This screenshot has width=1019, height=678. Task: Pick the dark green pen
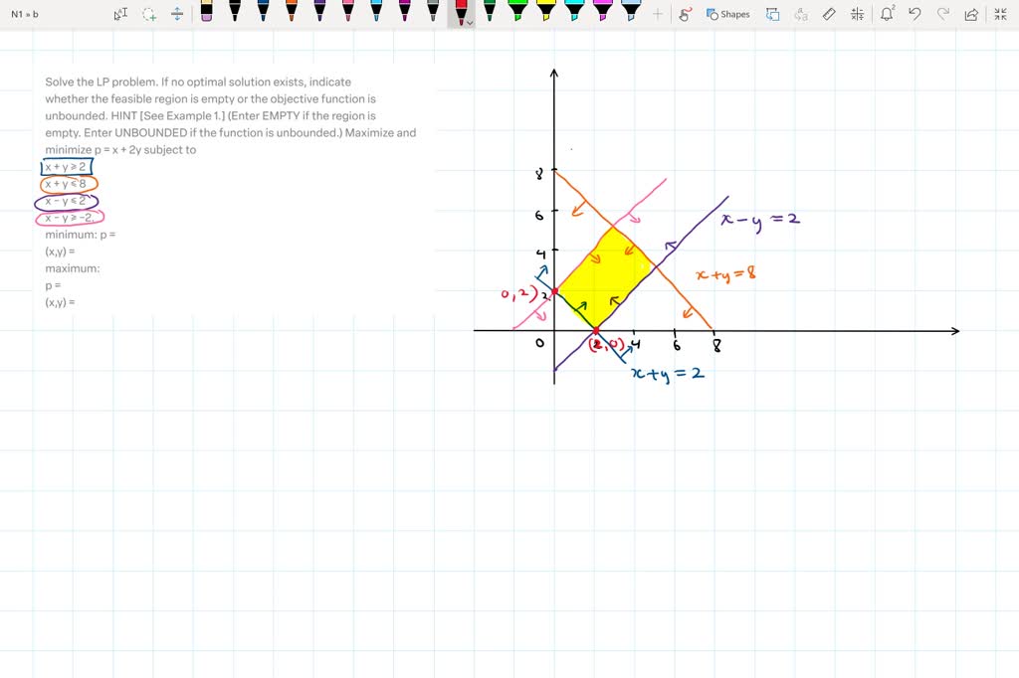(x=490, y=11)
